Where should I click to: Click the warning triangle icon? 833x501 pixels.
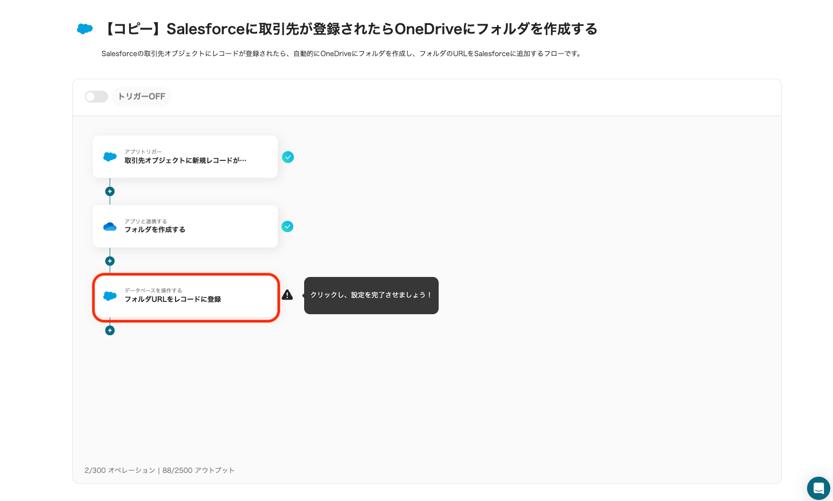coord(287,295)
